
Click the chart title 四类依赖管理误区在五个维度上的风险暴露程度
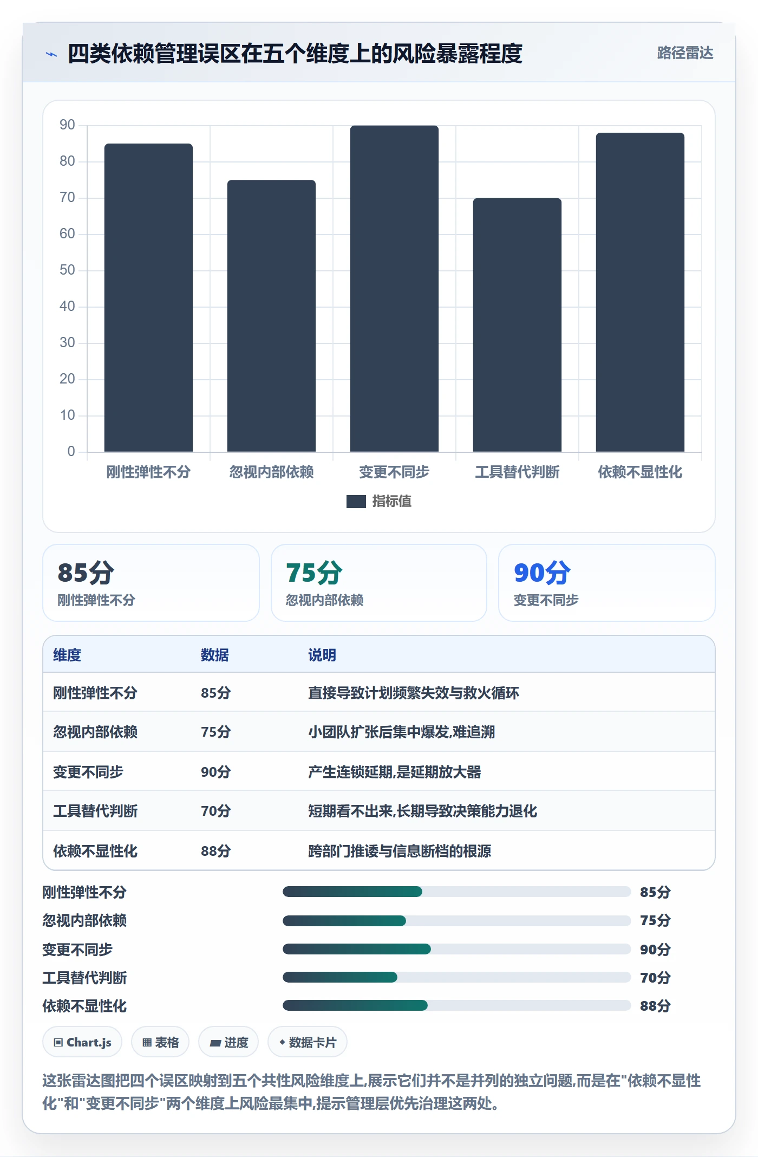(295, 54)
